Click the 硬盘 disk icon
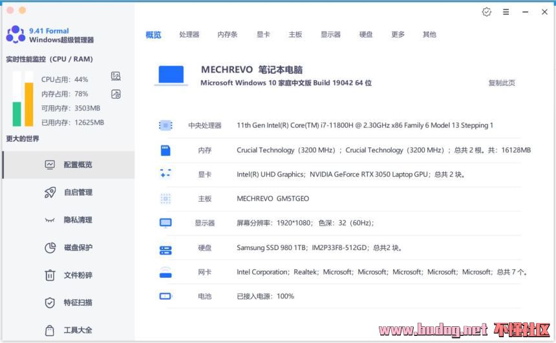Image resolution: width=556 pixels, height=343 pixels. [x=166, y=250]
